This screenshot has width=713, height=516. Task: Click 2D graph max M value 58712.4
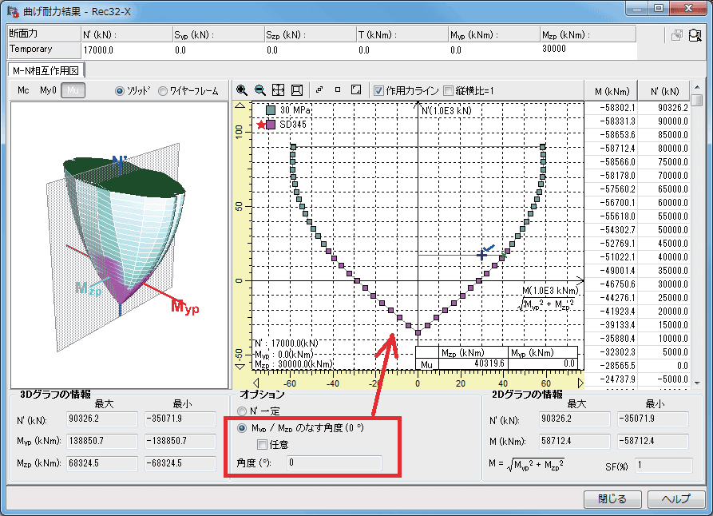click(574, 441)
